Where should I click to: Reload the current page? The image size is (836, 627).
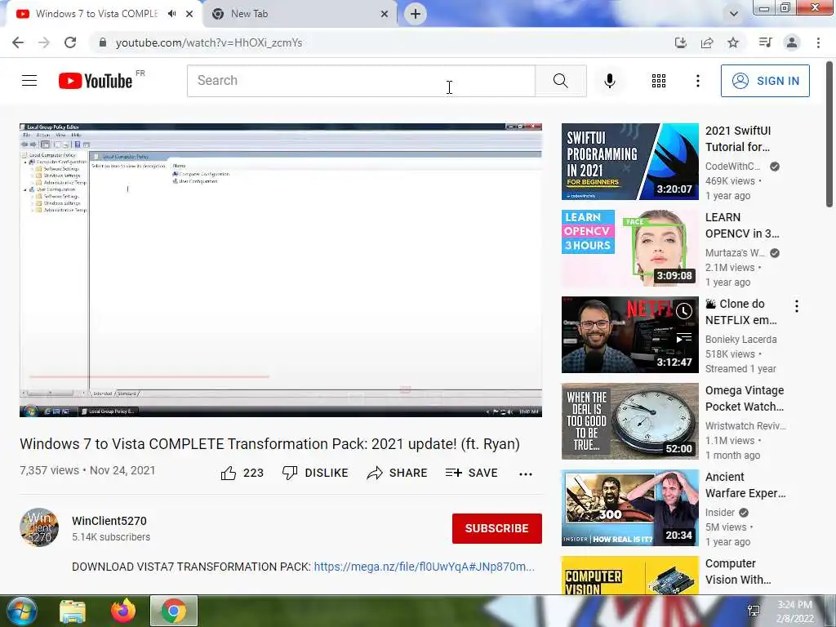click(70, 42)
